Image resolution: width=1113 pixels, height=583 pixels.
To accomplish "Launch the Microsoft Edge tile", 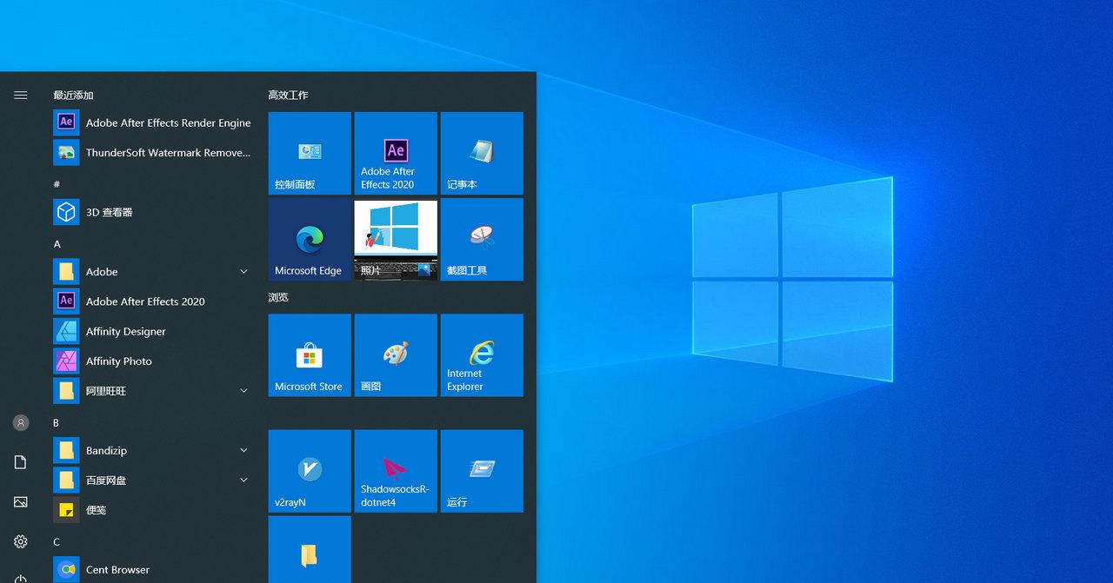I will [x=310, y=239].
